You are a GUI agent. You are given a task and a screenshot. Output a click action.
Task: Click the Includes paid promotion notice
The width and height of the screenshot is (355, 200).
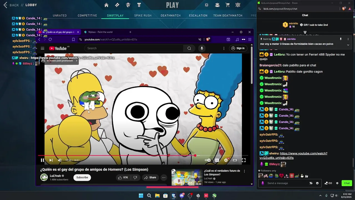(x=60, y=61)
